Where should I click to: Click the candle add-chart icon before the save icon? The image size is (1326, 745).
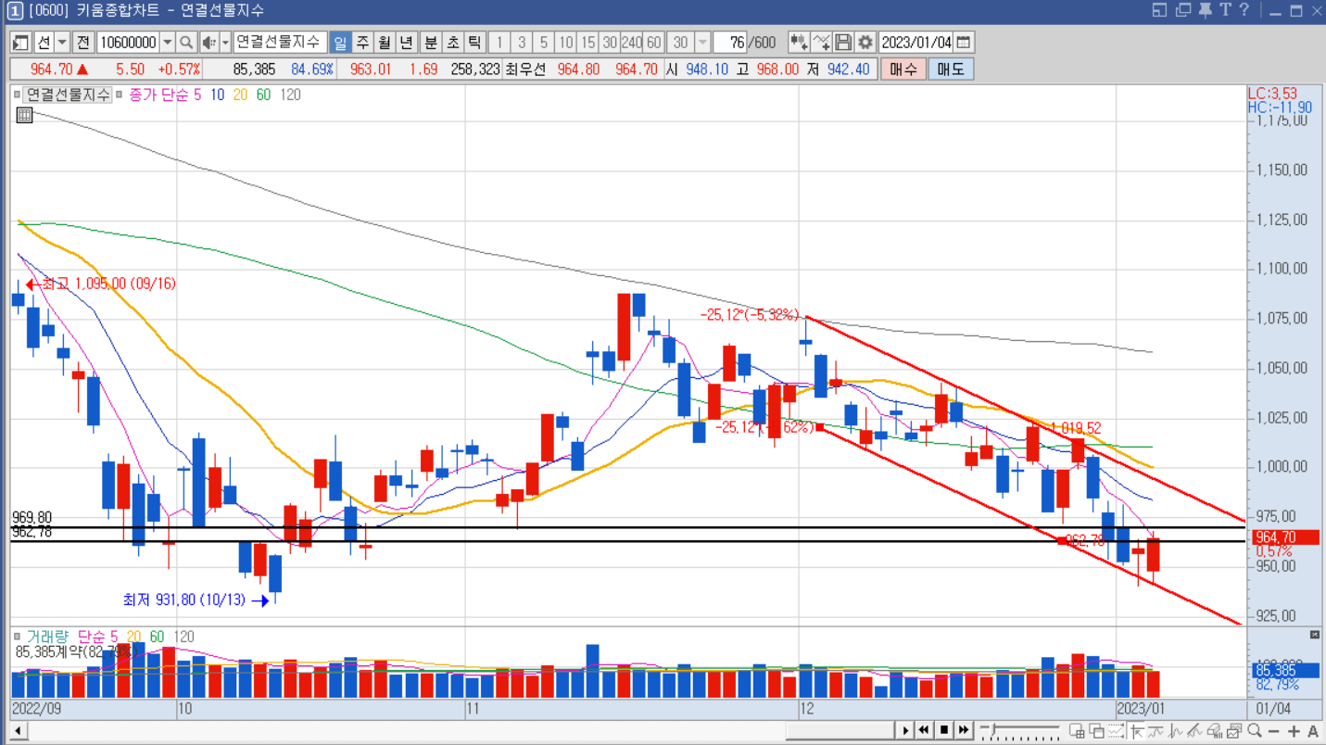click(x=799, y=43)
